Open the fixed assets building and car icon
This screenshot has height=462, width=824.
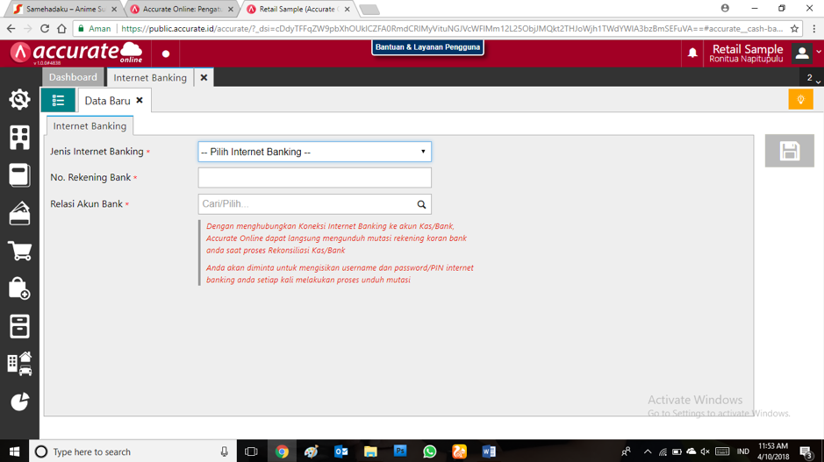pos(19,364)
